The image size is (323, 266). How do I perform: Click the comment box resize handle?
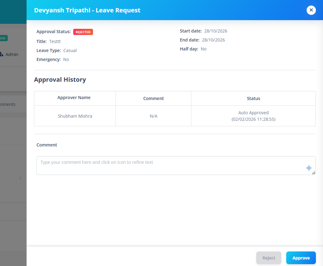coord(313,173)
